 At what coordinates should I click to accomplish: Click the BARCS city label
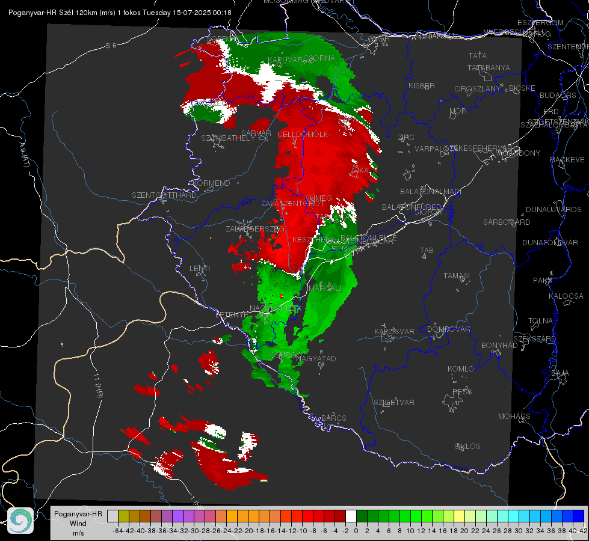[x=334, y=418]
